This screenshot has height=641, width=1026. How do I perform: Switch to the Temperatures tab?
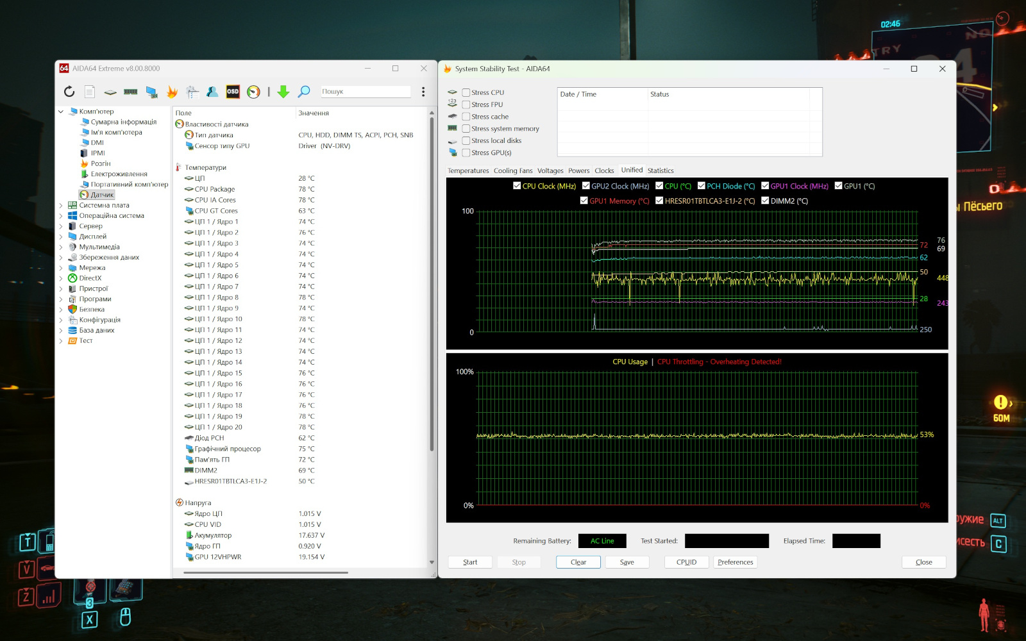(x=468, y=171)
